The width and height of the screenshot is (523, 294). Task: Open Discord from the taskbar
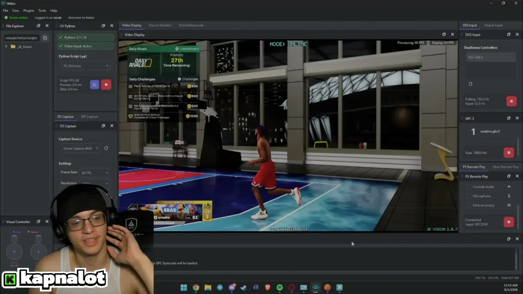click(x=232, y=287)
